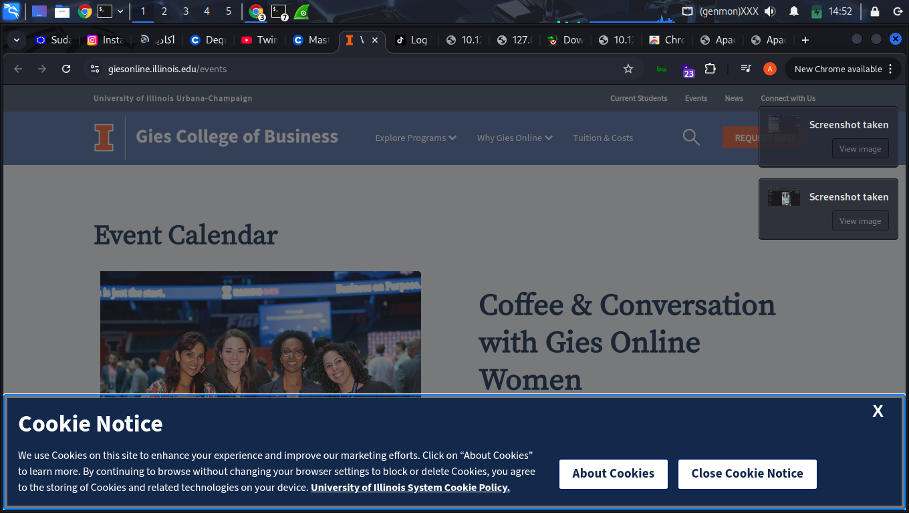Open Tuition & Costs page
The image size is (909, 513).
[x=603, y=138]
